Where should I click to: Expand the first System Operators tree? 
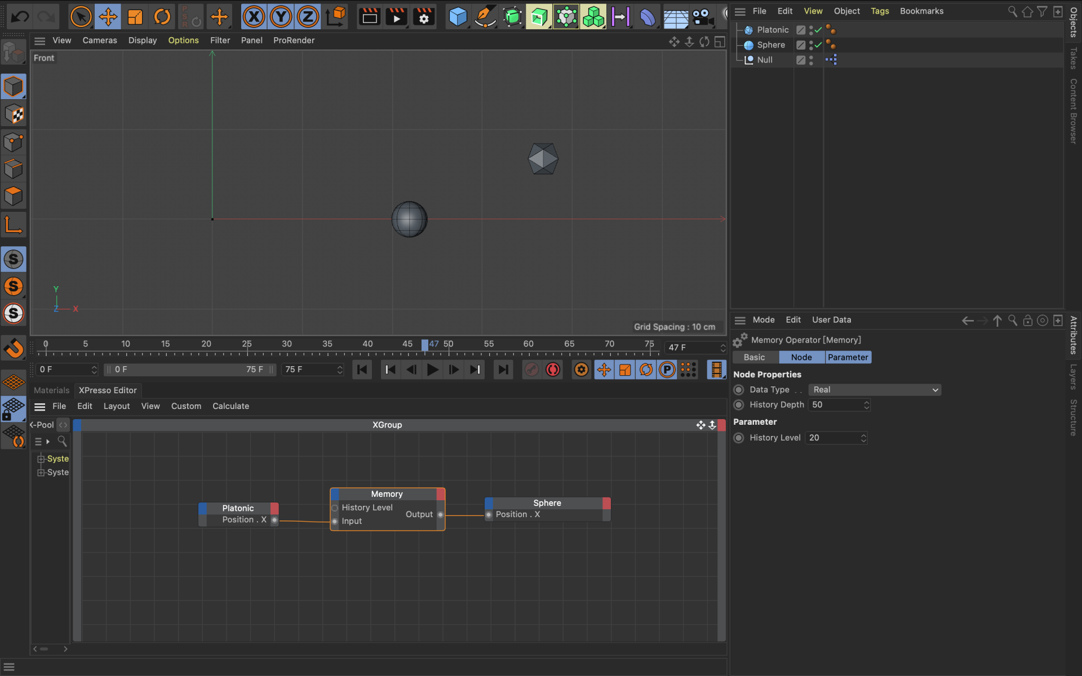click(41, 459)
